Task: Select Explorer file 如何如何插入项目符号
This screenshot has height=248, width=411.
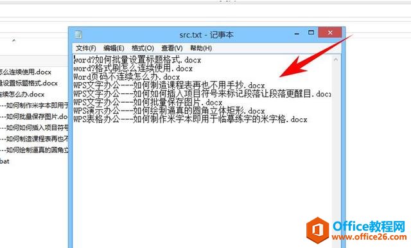Action: click(x=34, y=128)
